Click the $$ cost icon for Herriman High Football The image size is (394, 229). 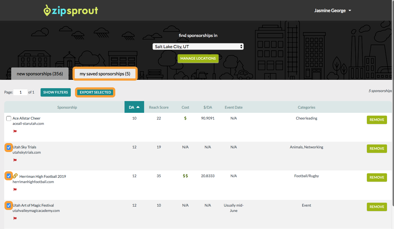[185, 176]
